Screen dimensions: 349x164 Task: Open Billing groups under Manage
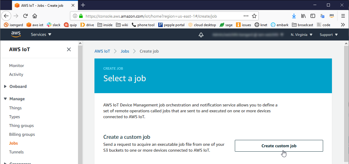[x=22, y=134]
